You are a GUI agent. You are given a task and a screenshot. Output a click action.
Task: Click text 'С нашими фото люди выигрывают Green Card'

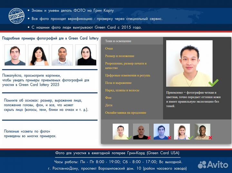click(73, 27)
